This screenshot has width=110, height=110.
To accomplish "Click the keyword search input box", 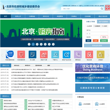I will [x=81, y=9].
